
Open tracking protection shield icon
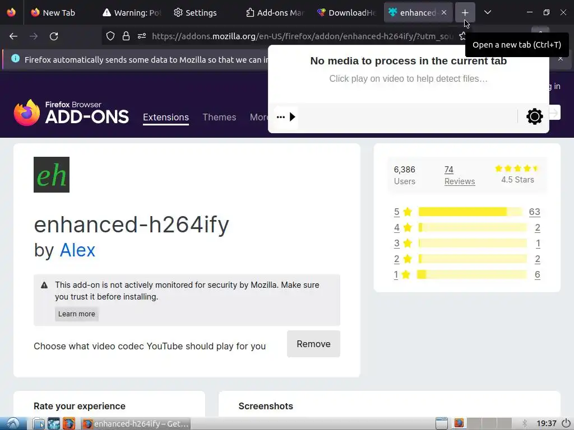click(110, 36)
